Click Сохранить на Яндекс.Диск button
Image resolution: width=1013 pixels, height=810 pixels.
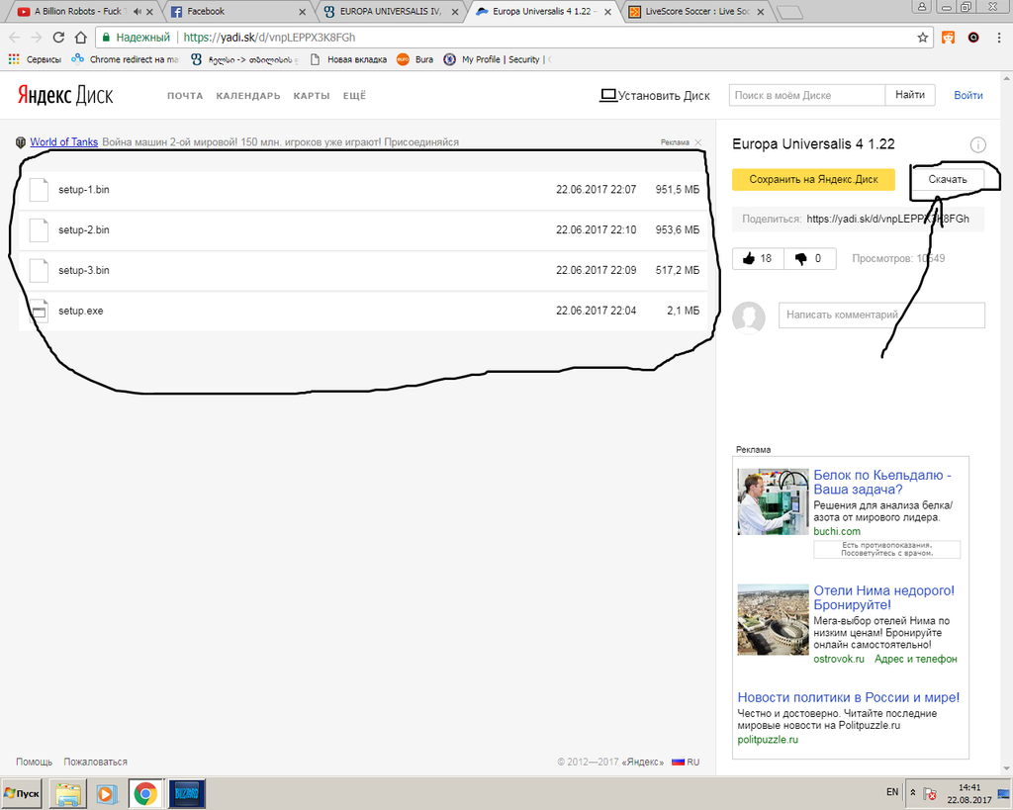(x=813, y=180)
